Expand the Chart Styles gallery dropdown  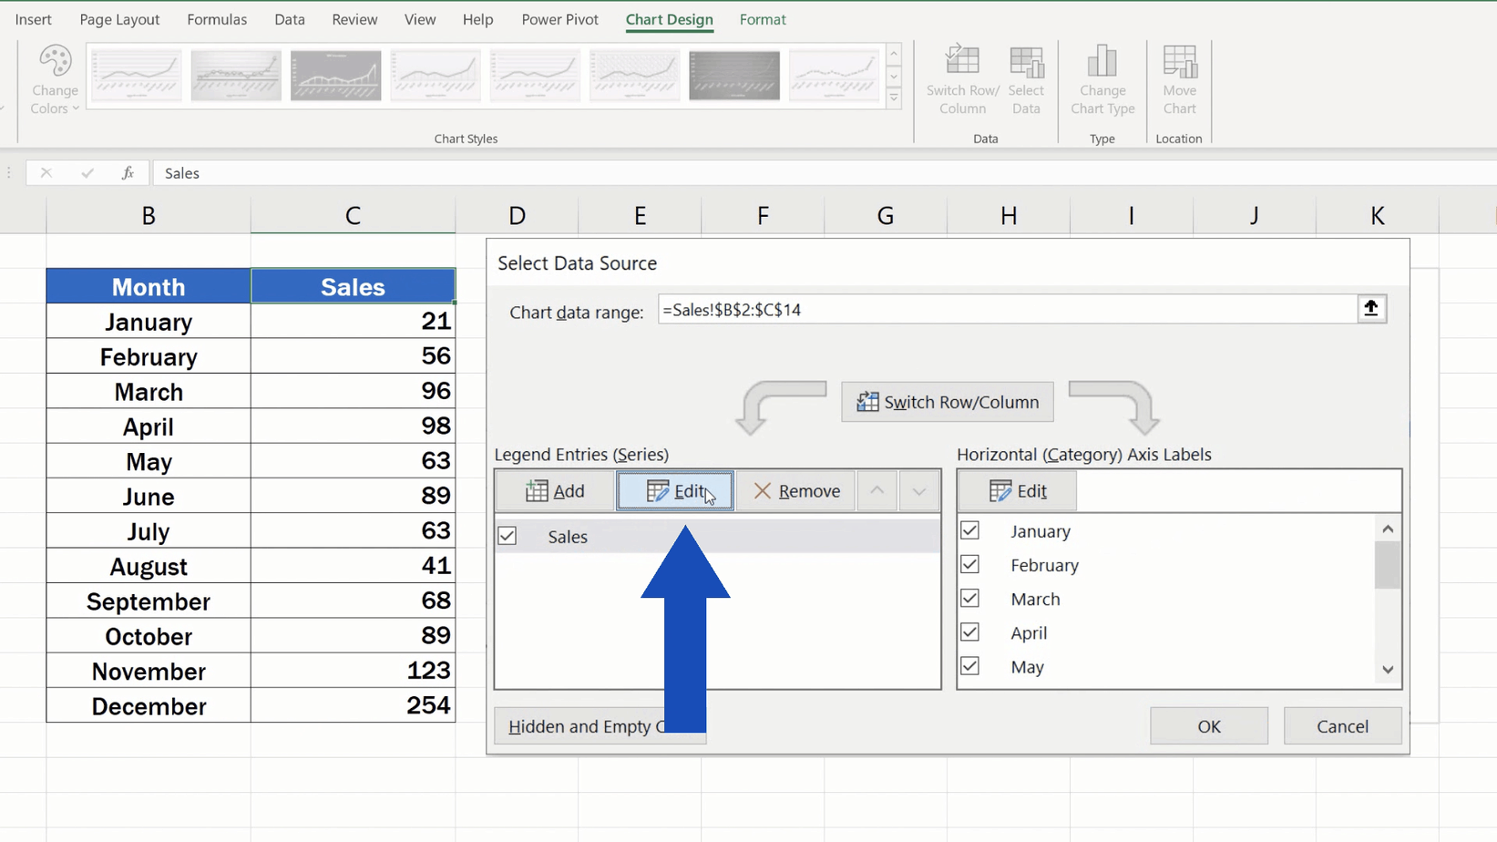pyautogui.click(x=893, y=98)
